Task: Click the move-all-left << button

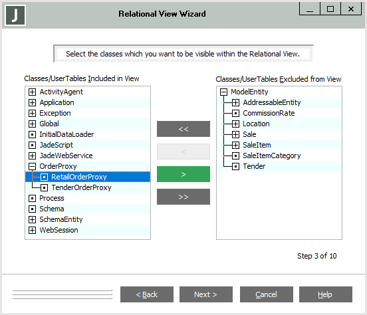Action: (183, 129)
